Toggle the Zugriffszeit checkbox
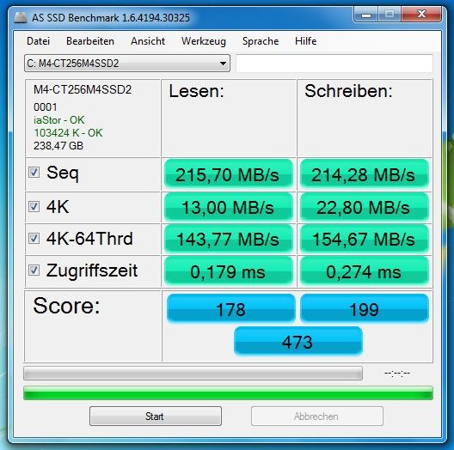 34,271
